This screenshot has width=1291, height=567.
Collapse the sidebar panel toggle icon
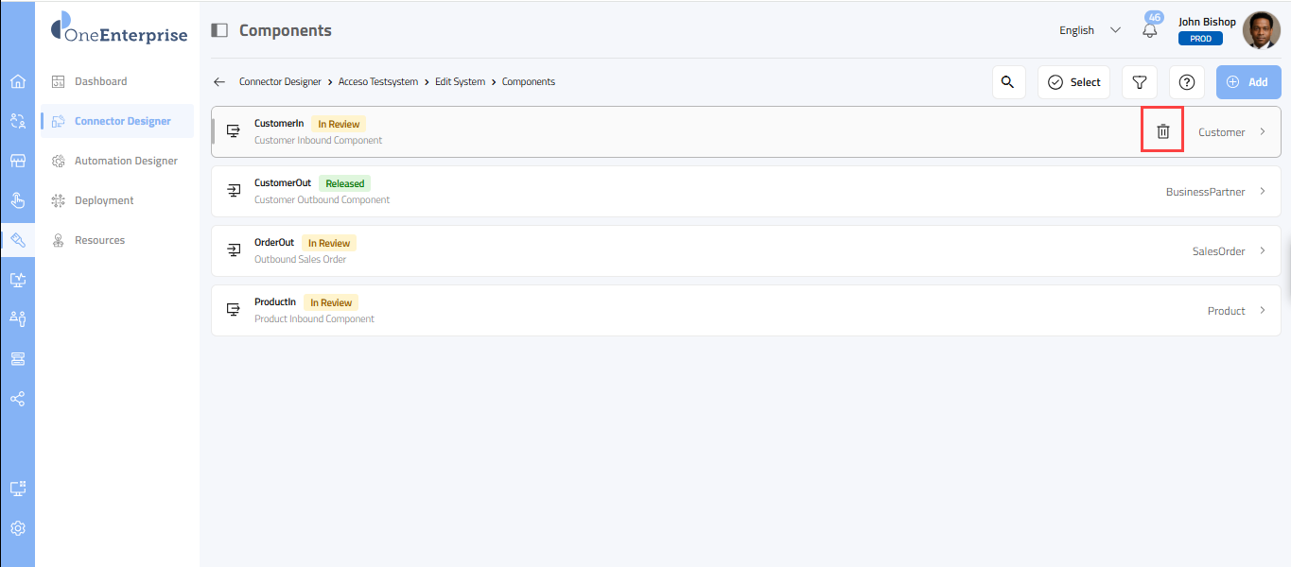point(219,30)
